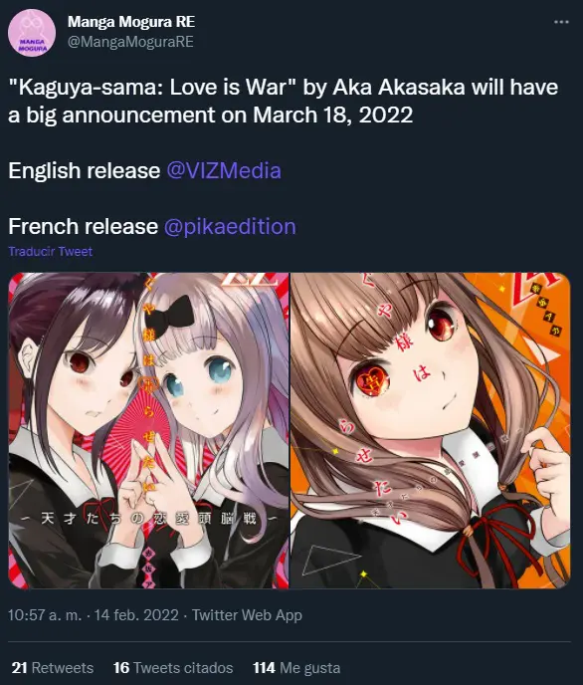583x685 pixels.
Task: Open the three-dot tweet options menu
Action: tap(561, 22)
